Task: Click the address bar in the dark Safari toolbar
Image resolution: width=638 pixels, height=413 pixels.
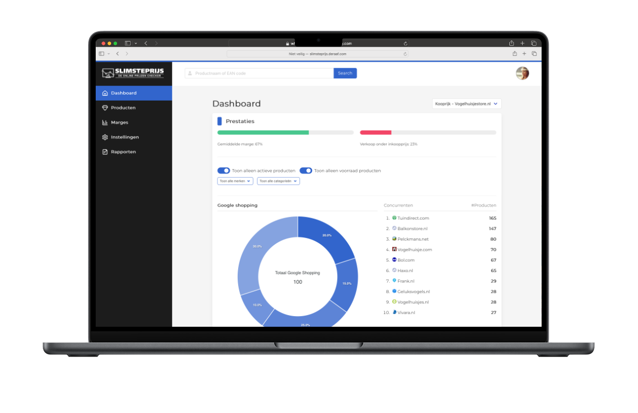Action: tap(318, 43)
